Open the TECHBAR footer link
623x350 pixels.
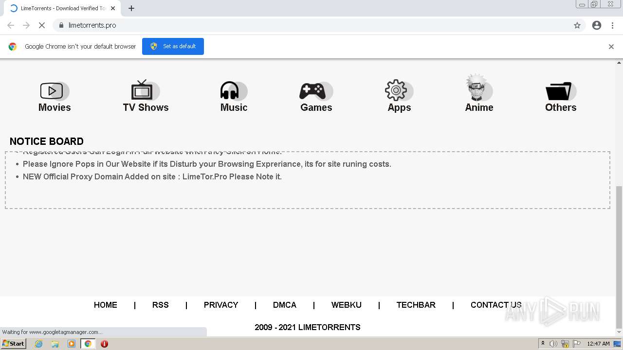416,305
